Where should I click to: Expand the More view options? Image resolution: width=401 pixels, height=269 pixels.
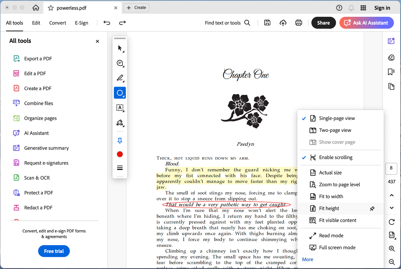[x=308, y=259]
